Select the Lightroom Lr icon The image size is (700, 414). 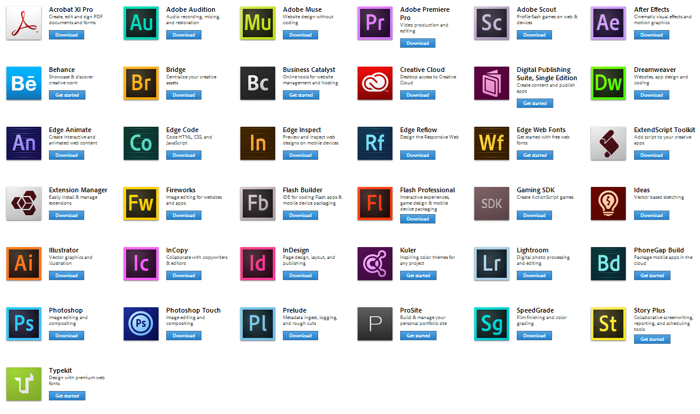[491, 264]
